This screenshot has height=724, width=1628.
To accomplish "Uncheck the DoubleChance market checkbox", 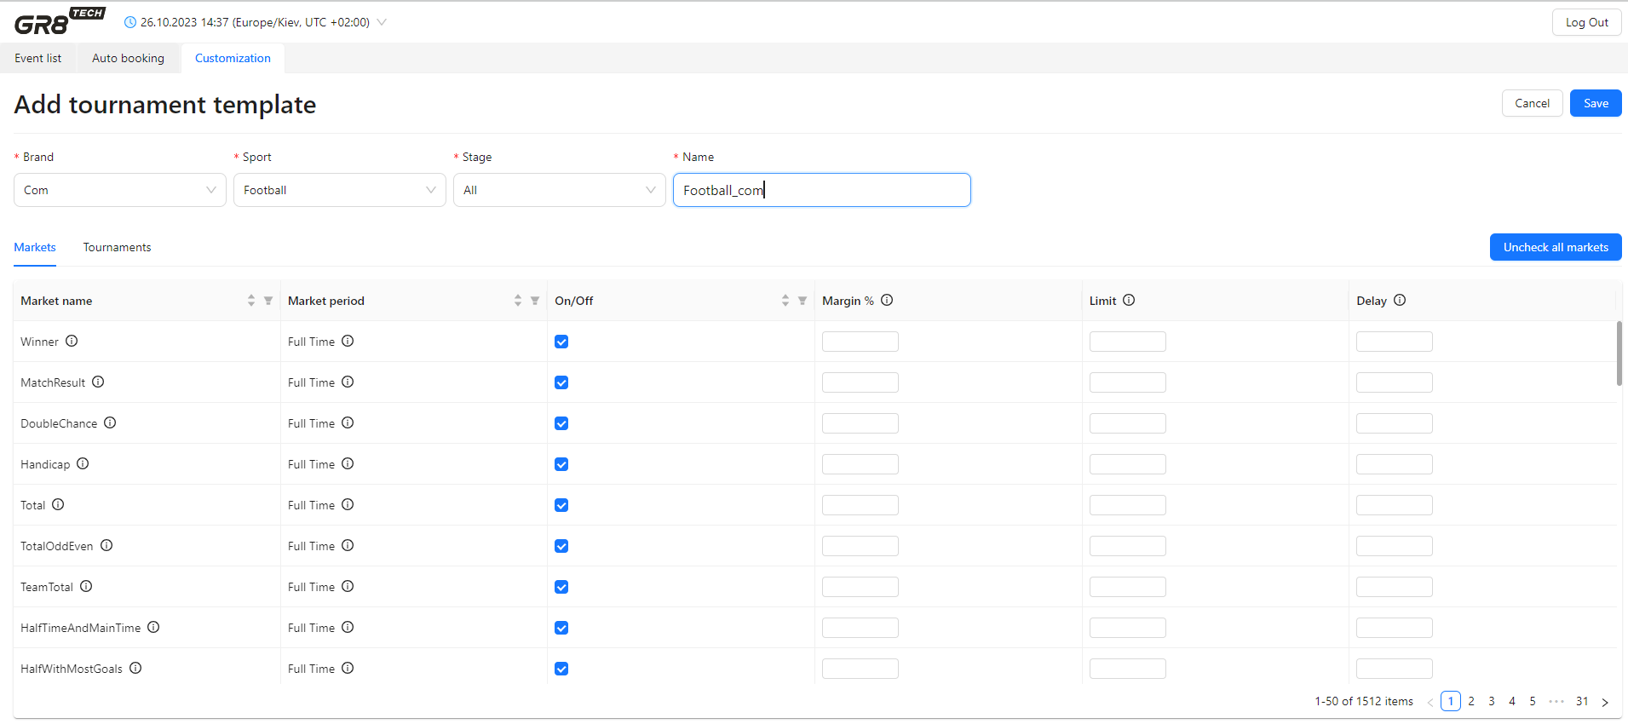I will [x=561, y=423].
